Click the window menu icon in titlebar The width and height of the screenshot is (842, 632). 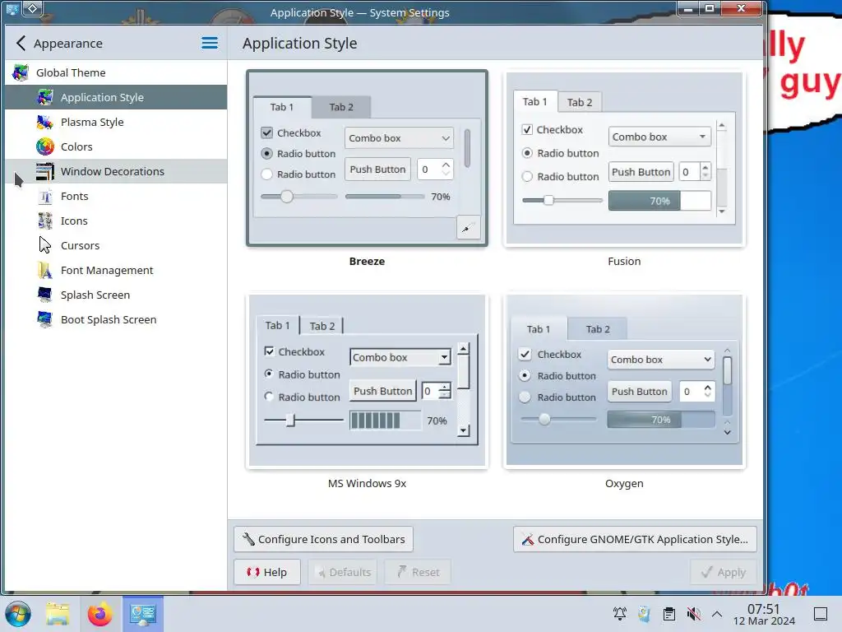point(12,8)
